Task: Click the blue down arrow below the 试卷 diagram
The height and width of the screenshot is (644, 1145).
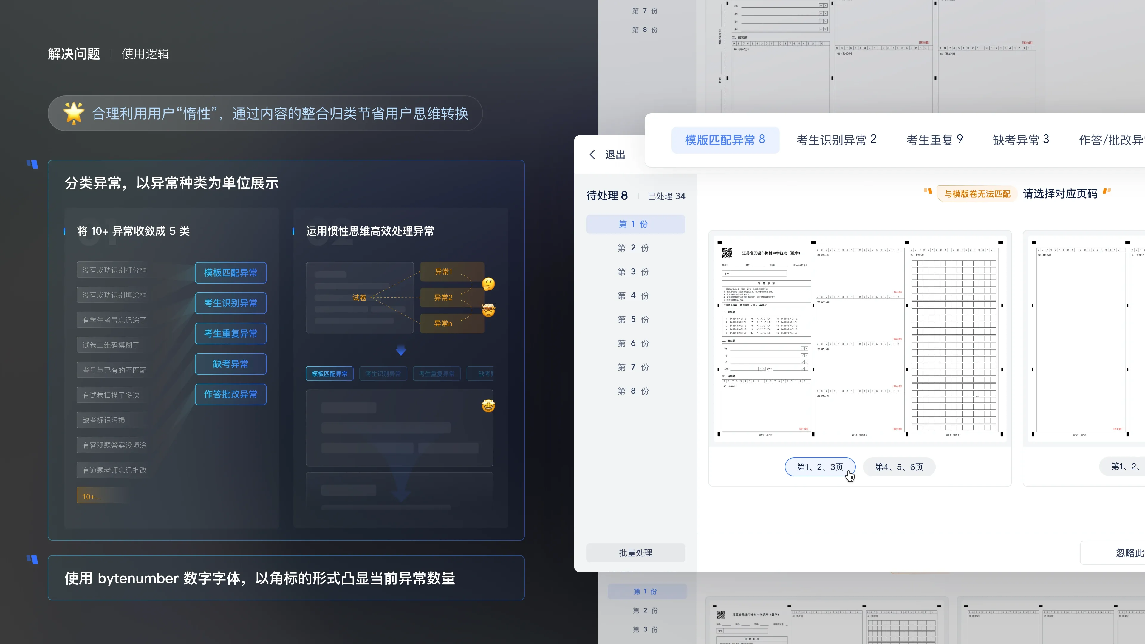Action: point(401,350)
